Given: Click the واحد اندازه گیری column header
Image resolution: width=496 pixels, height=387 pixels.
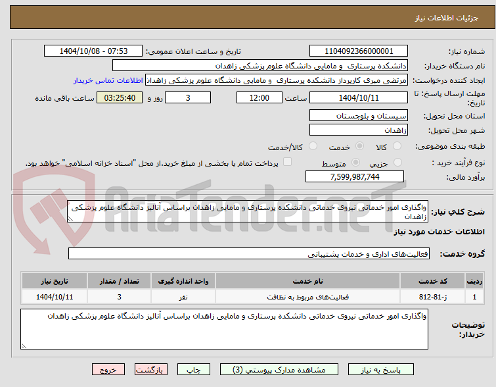Looking at the screenshot, I should pyautogui.click(x=183, y=281).
